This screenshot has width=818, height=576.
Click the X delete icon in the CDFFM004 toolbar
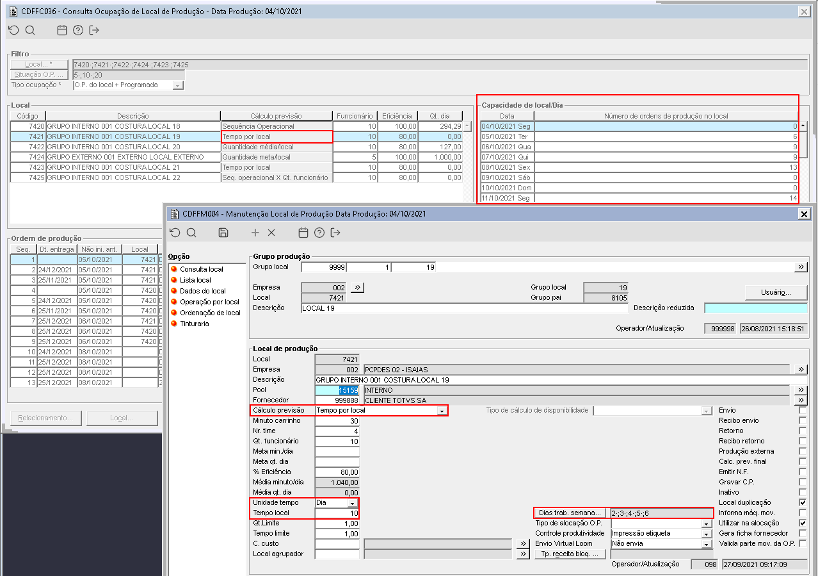point(271,233)
